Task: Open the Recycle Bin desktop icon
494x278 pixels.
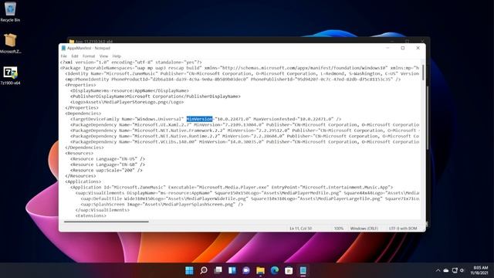Action: point(10,12)
